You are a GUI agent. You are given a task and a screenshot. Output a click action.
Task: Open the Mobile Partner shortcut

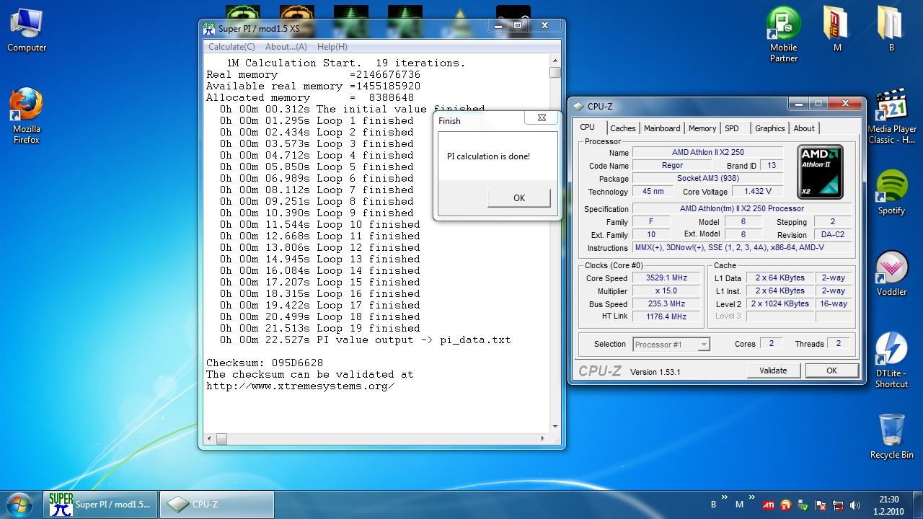click(783, 34)
